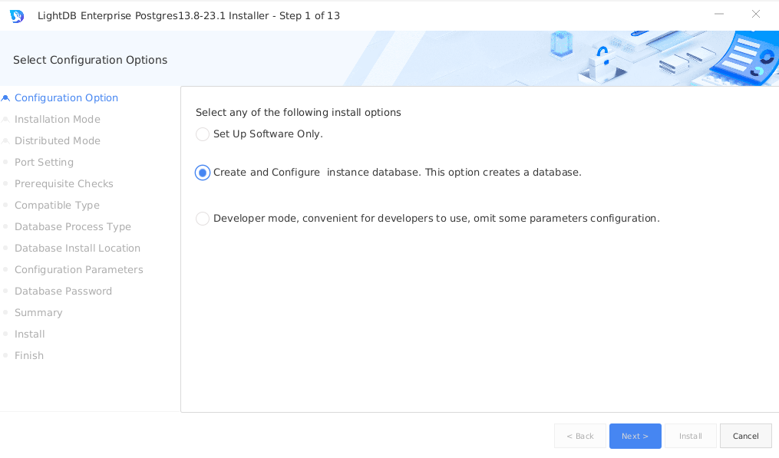Click the Configuration Option step marker icon

6,98
